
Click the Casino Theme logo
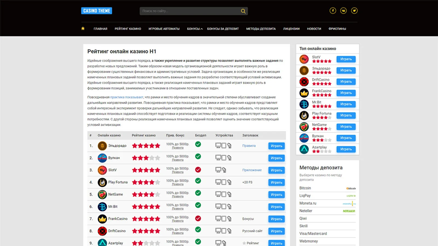[x=97, y=11]
